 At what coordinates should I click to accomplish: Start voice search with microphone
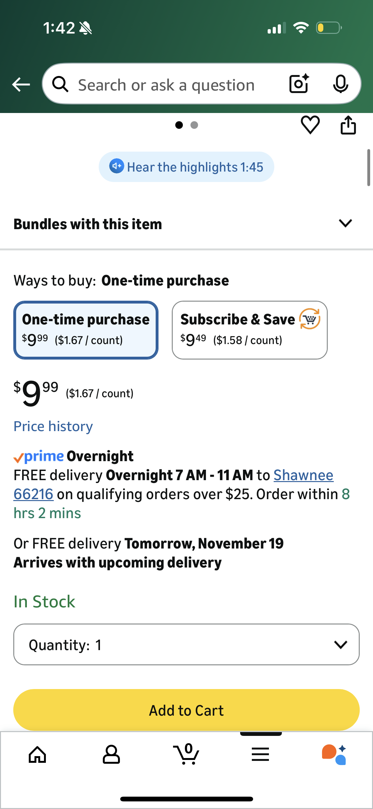[x=340, y=84]
